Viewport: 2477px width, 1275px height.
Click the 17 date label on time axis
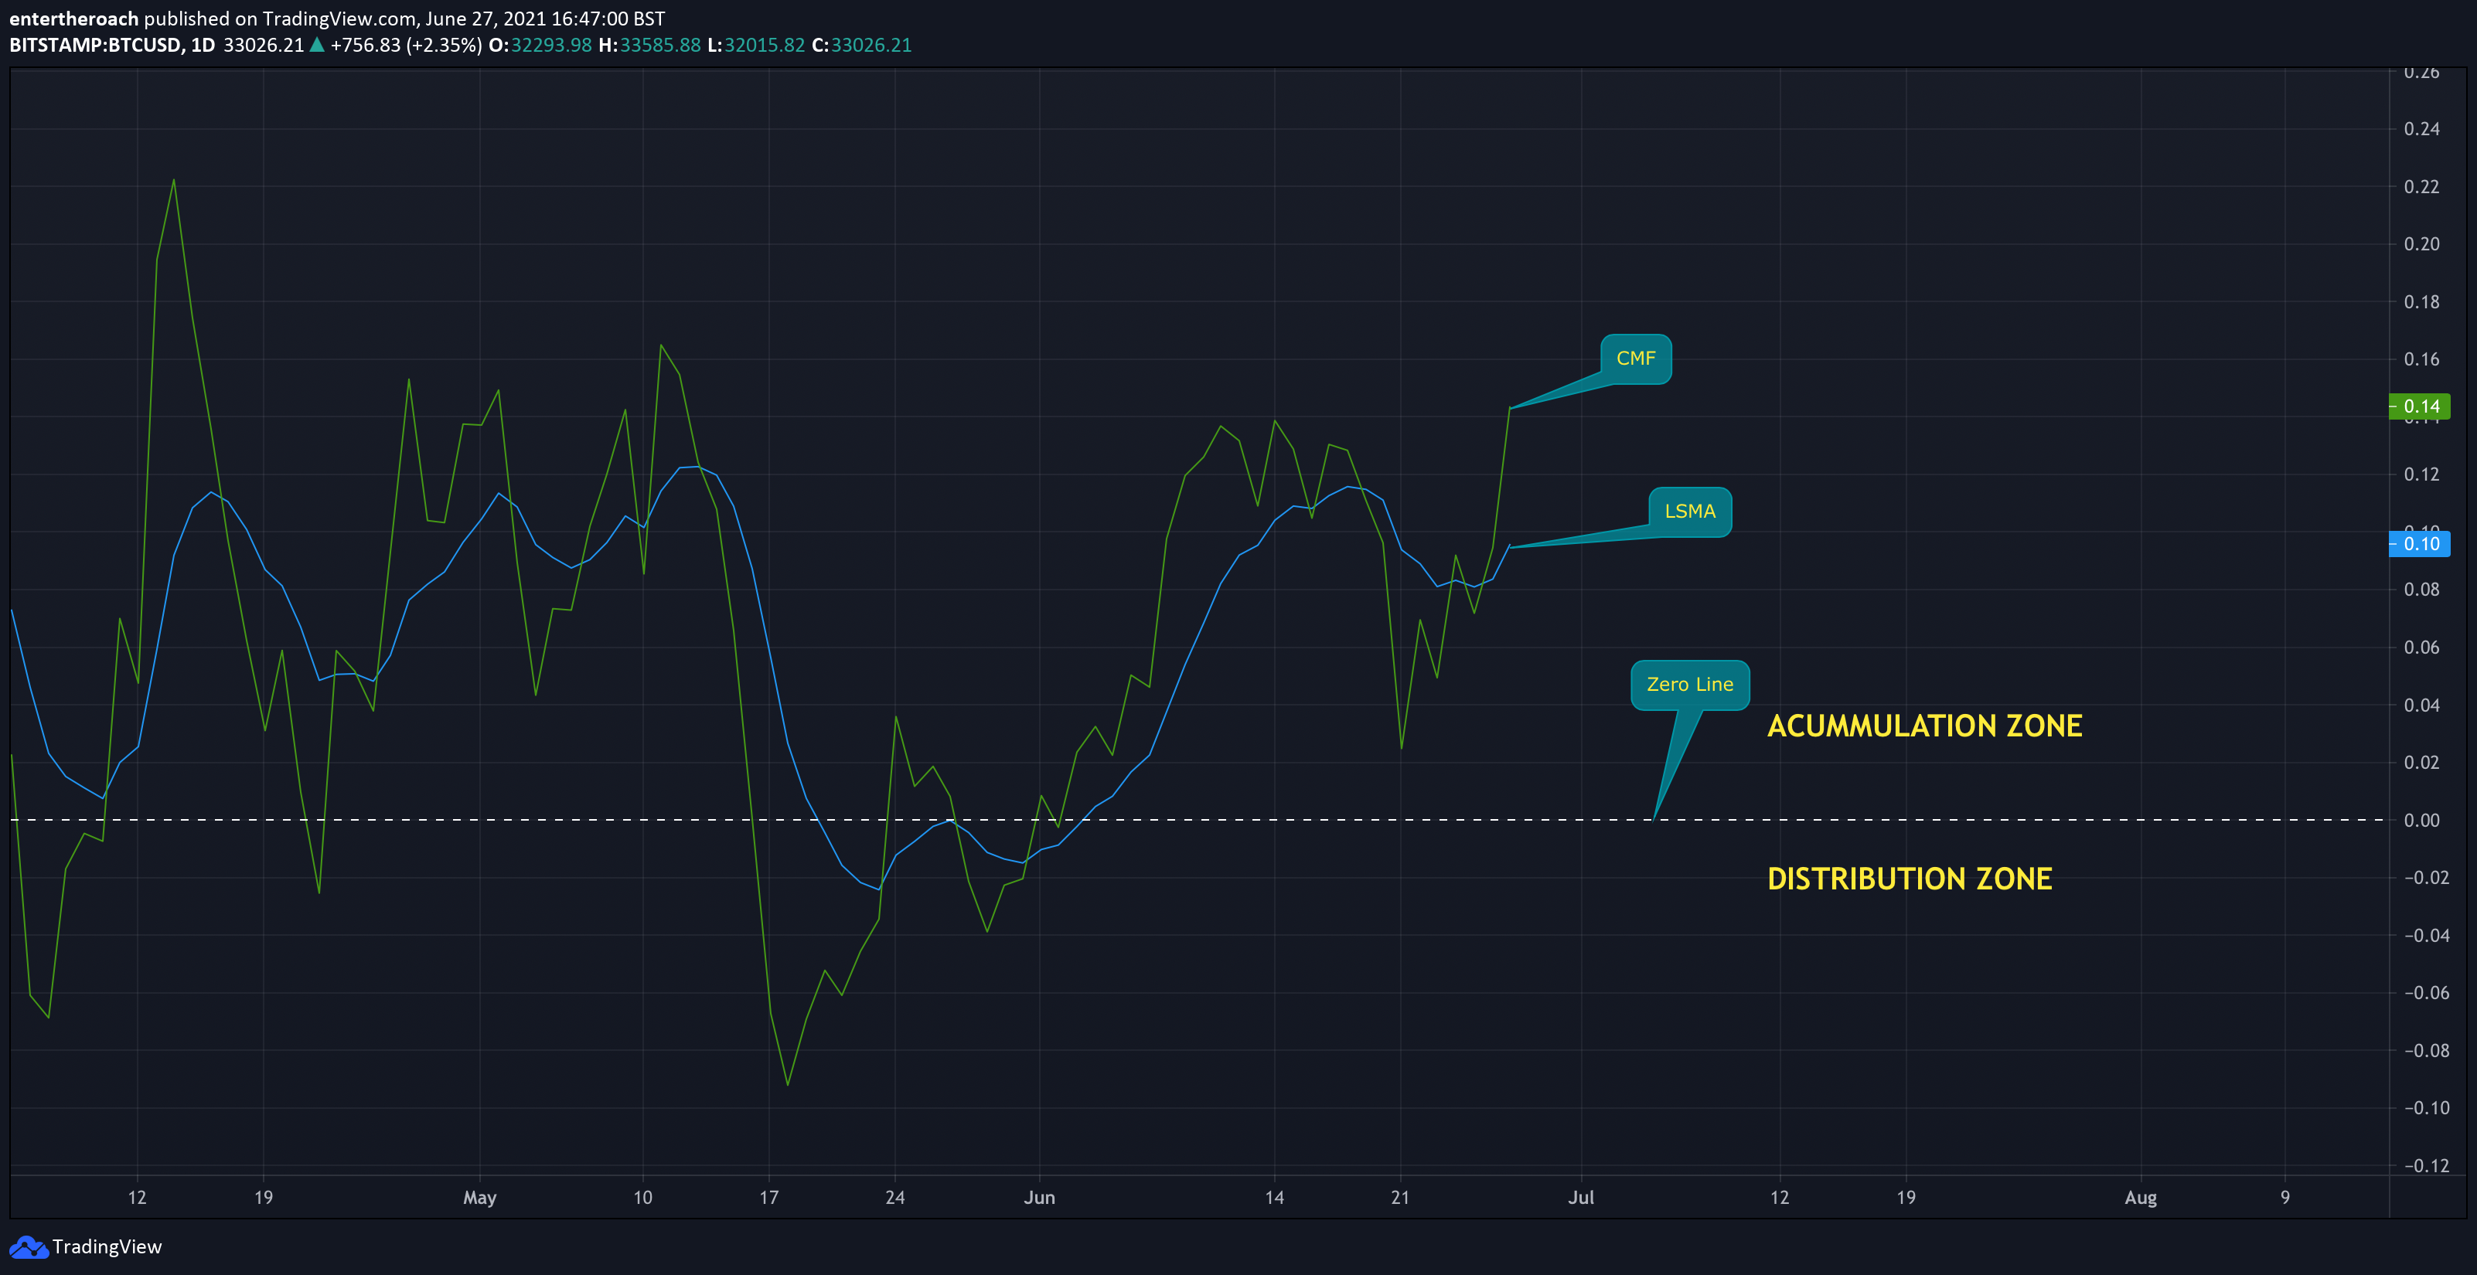click(x=768, y=1198)
